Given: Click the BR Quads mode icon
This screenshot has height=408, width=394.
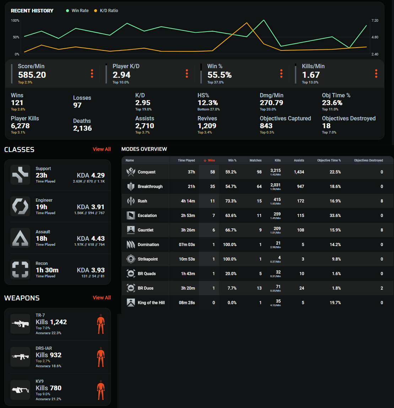Looking at the screenshot, I should pyautogui.click(x=131, y=273).
